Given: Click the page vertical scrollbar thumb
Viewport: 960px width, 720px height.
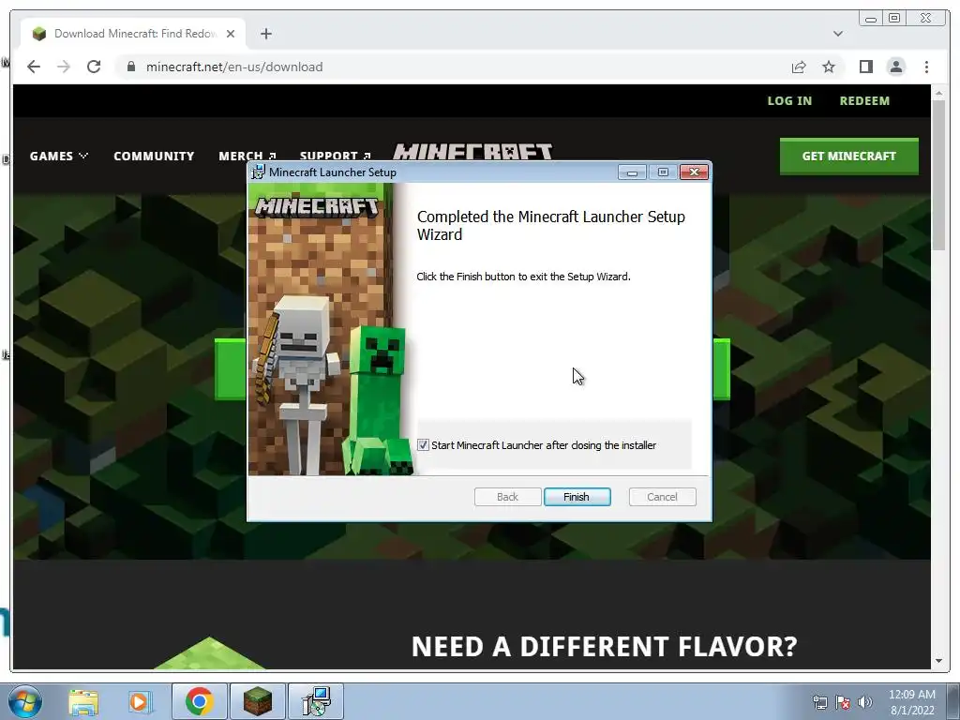Looking at the screenshot, I should [x=938, y=175].
